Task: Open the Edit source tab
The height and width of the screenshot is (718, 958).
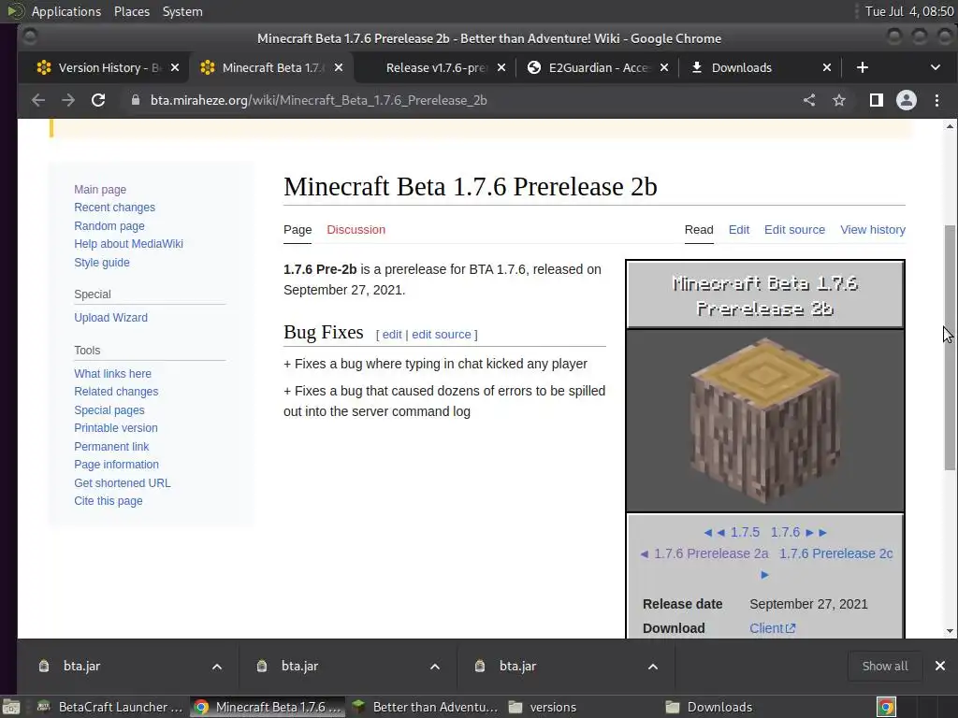Action: coord(794,230)
